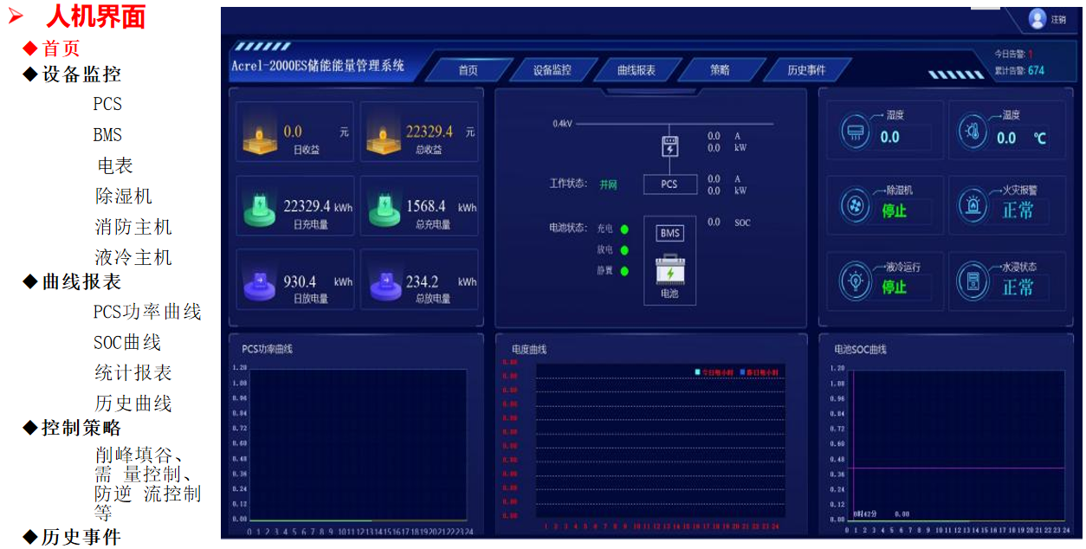Click the green 充电 status indicator light
Screen dimensions: 1086x549
624,229
